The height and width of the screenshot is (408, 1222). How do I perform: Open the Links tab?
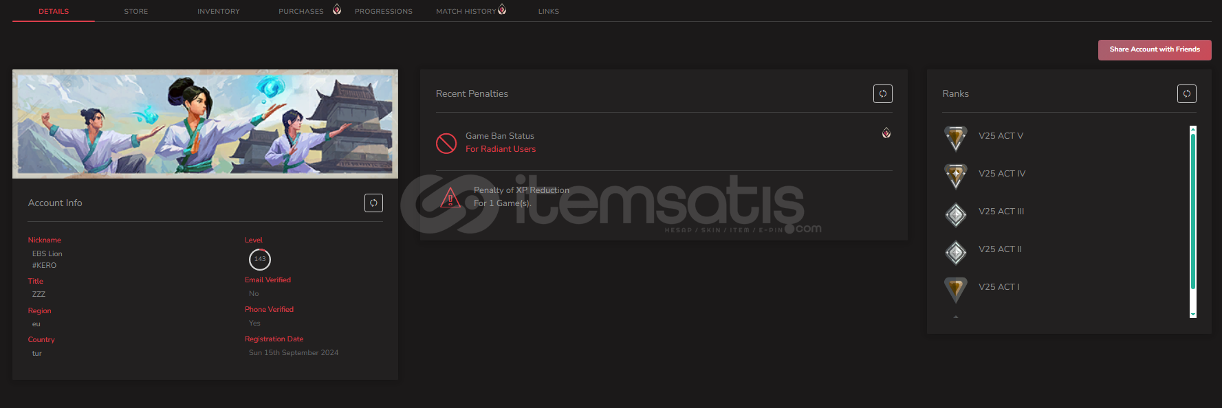[x=549, y=11]
